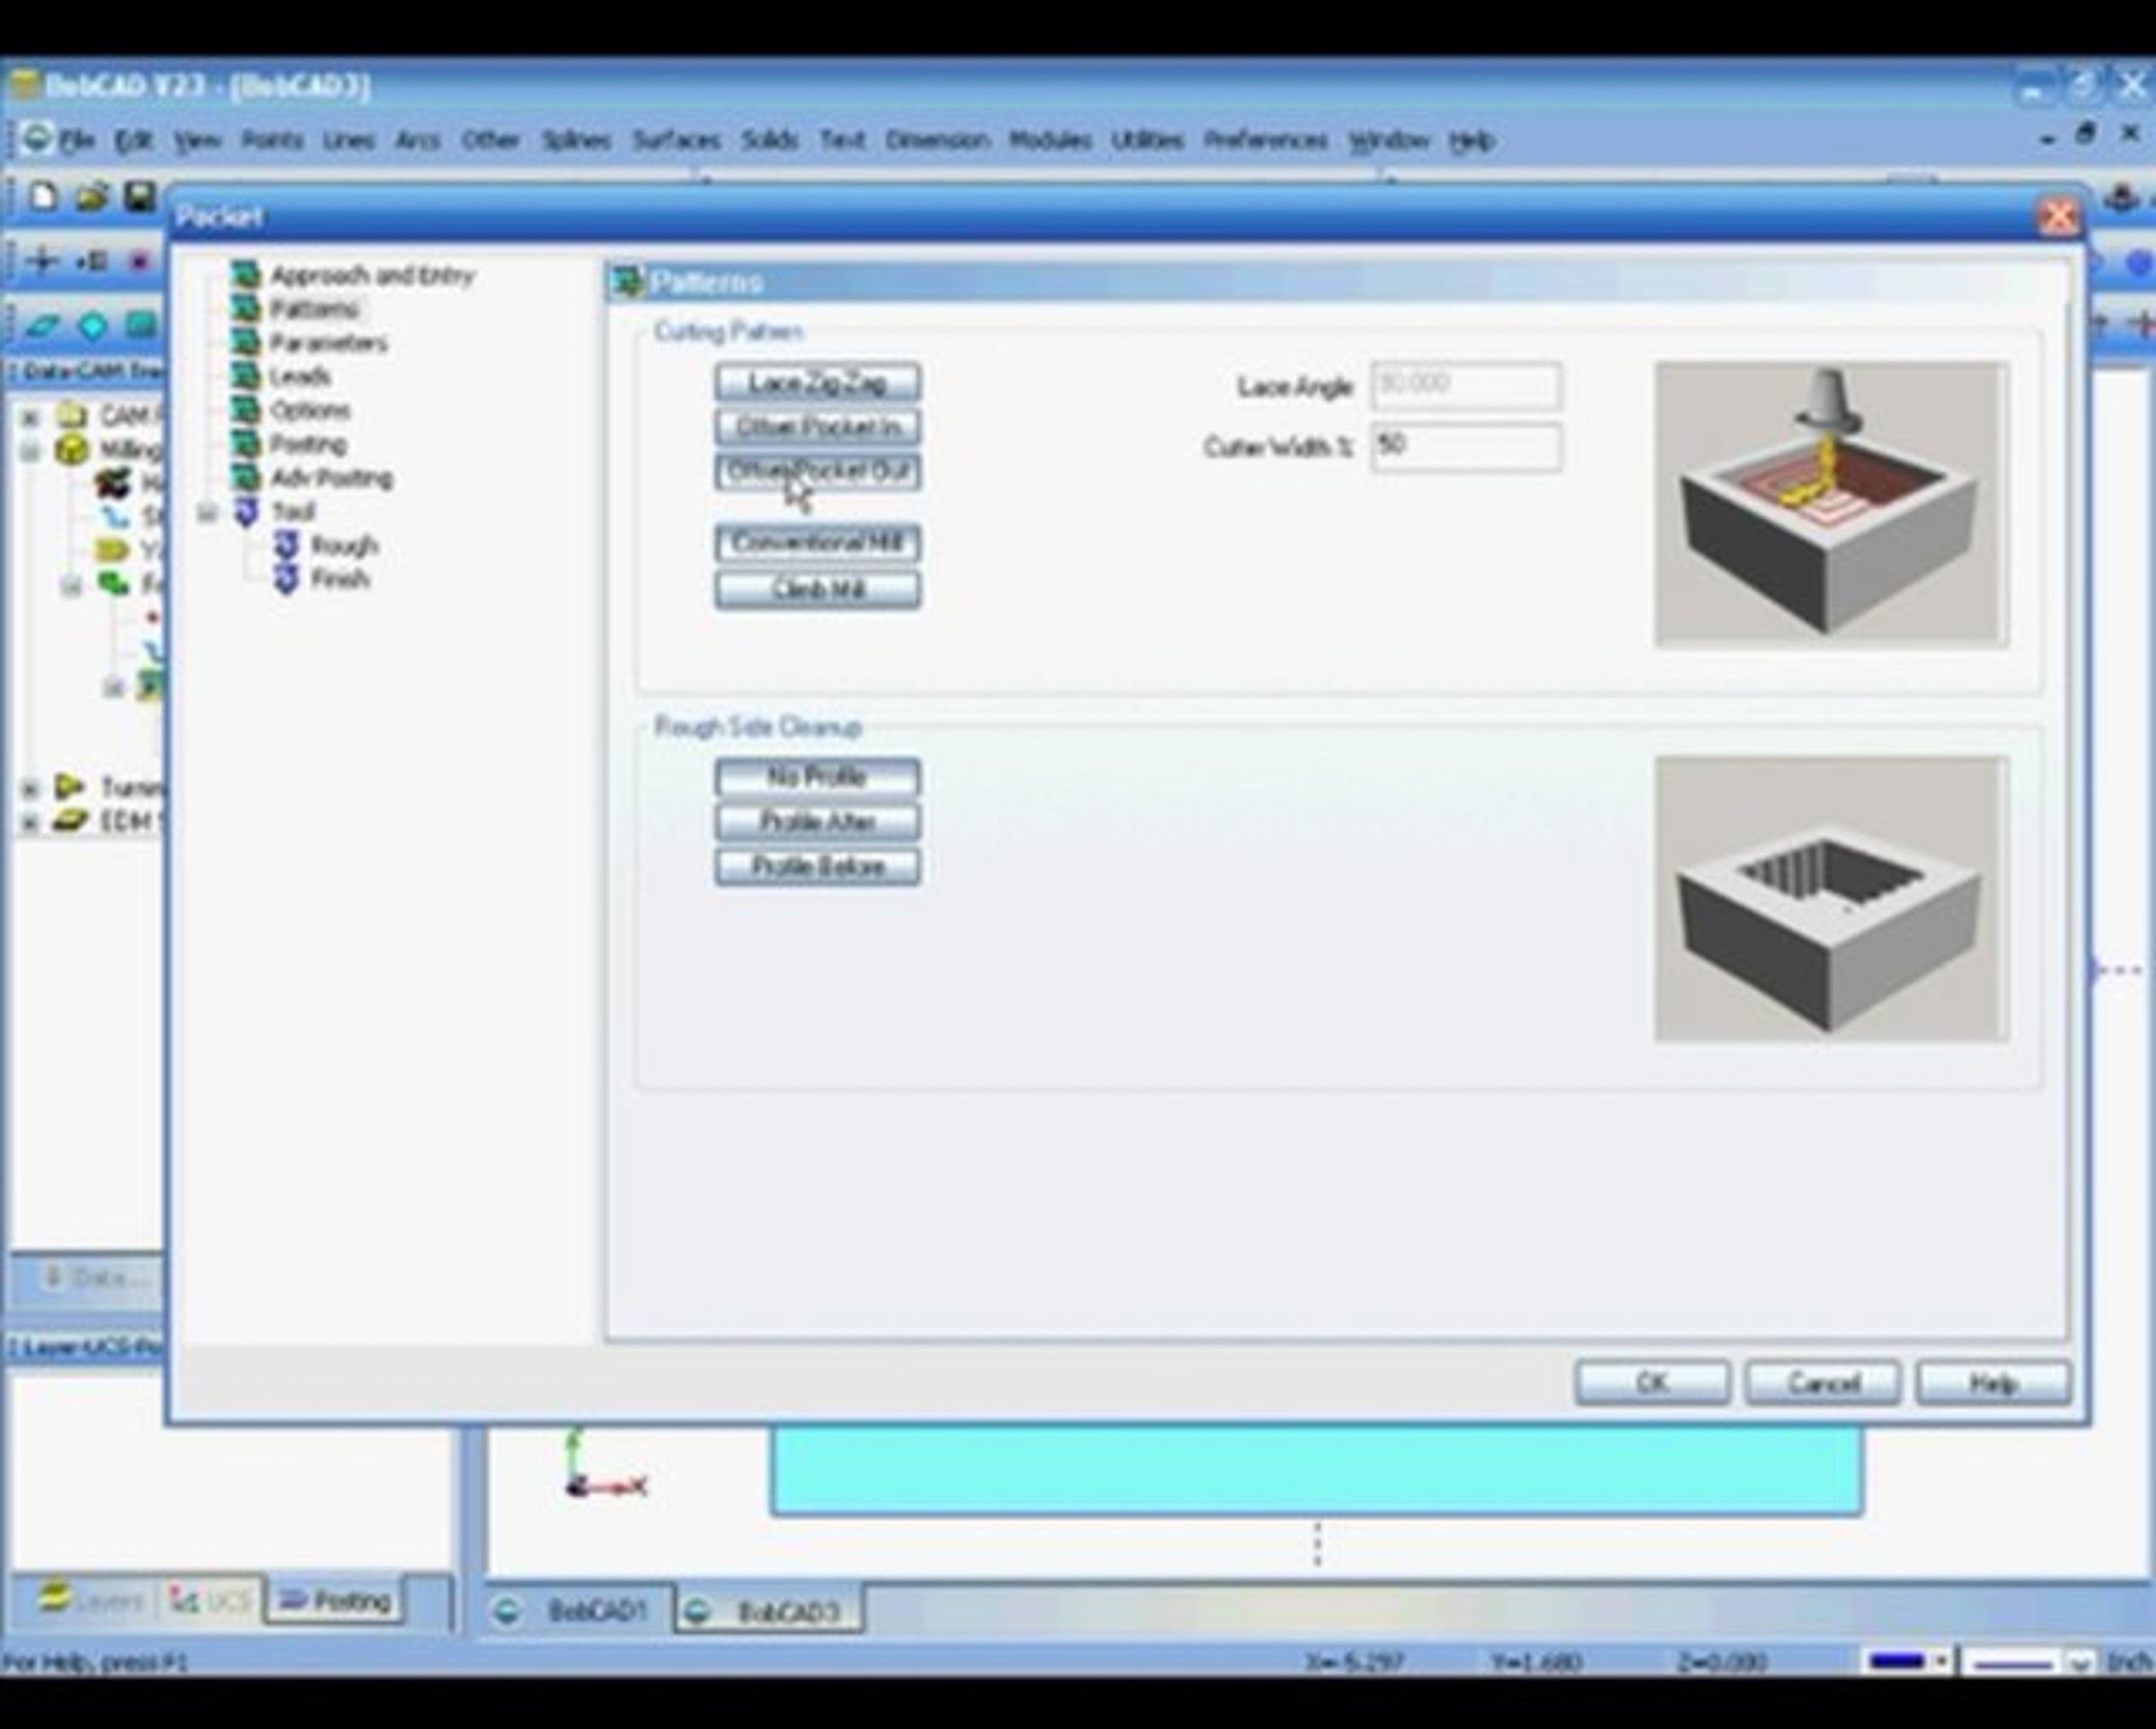This screenshot has width=2156, height=1729.
Task: Select the yellow Milling icon in CAM tree
Action: (71, 449)
